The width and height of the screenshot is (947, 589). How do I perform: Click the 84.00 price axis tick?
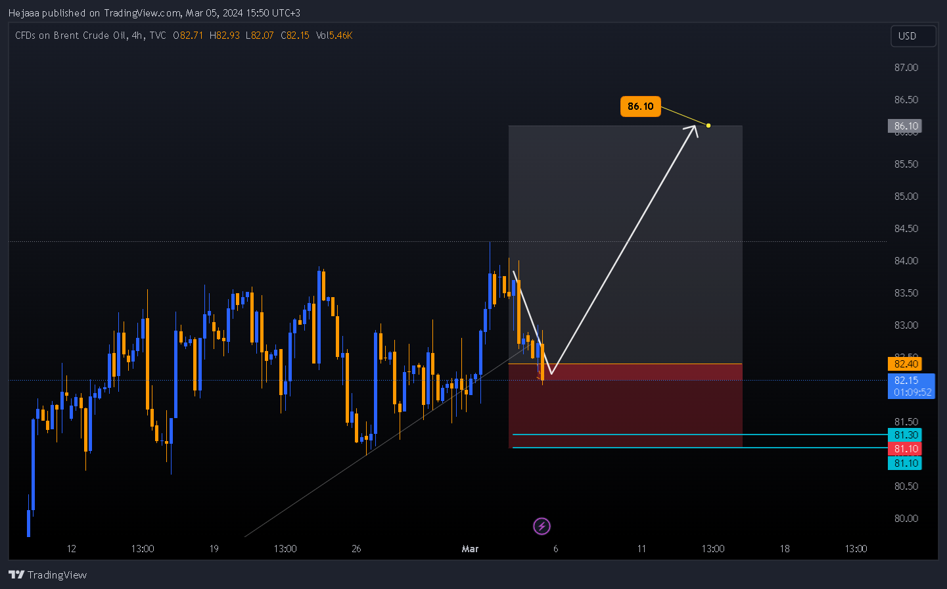click(x=906, y=260)
